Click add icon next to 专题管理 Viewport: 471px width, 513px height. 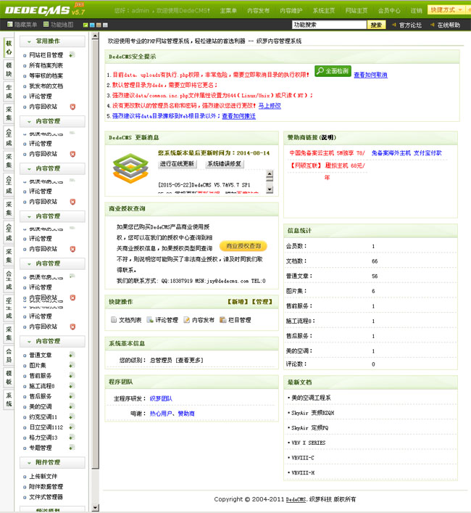72,448
